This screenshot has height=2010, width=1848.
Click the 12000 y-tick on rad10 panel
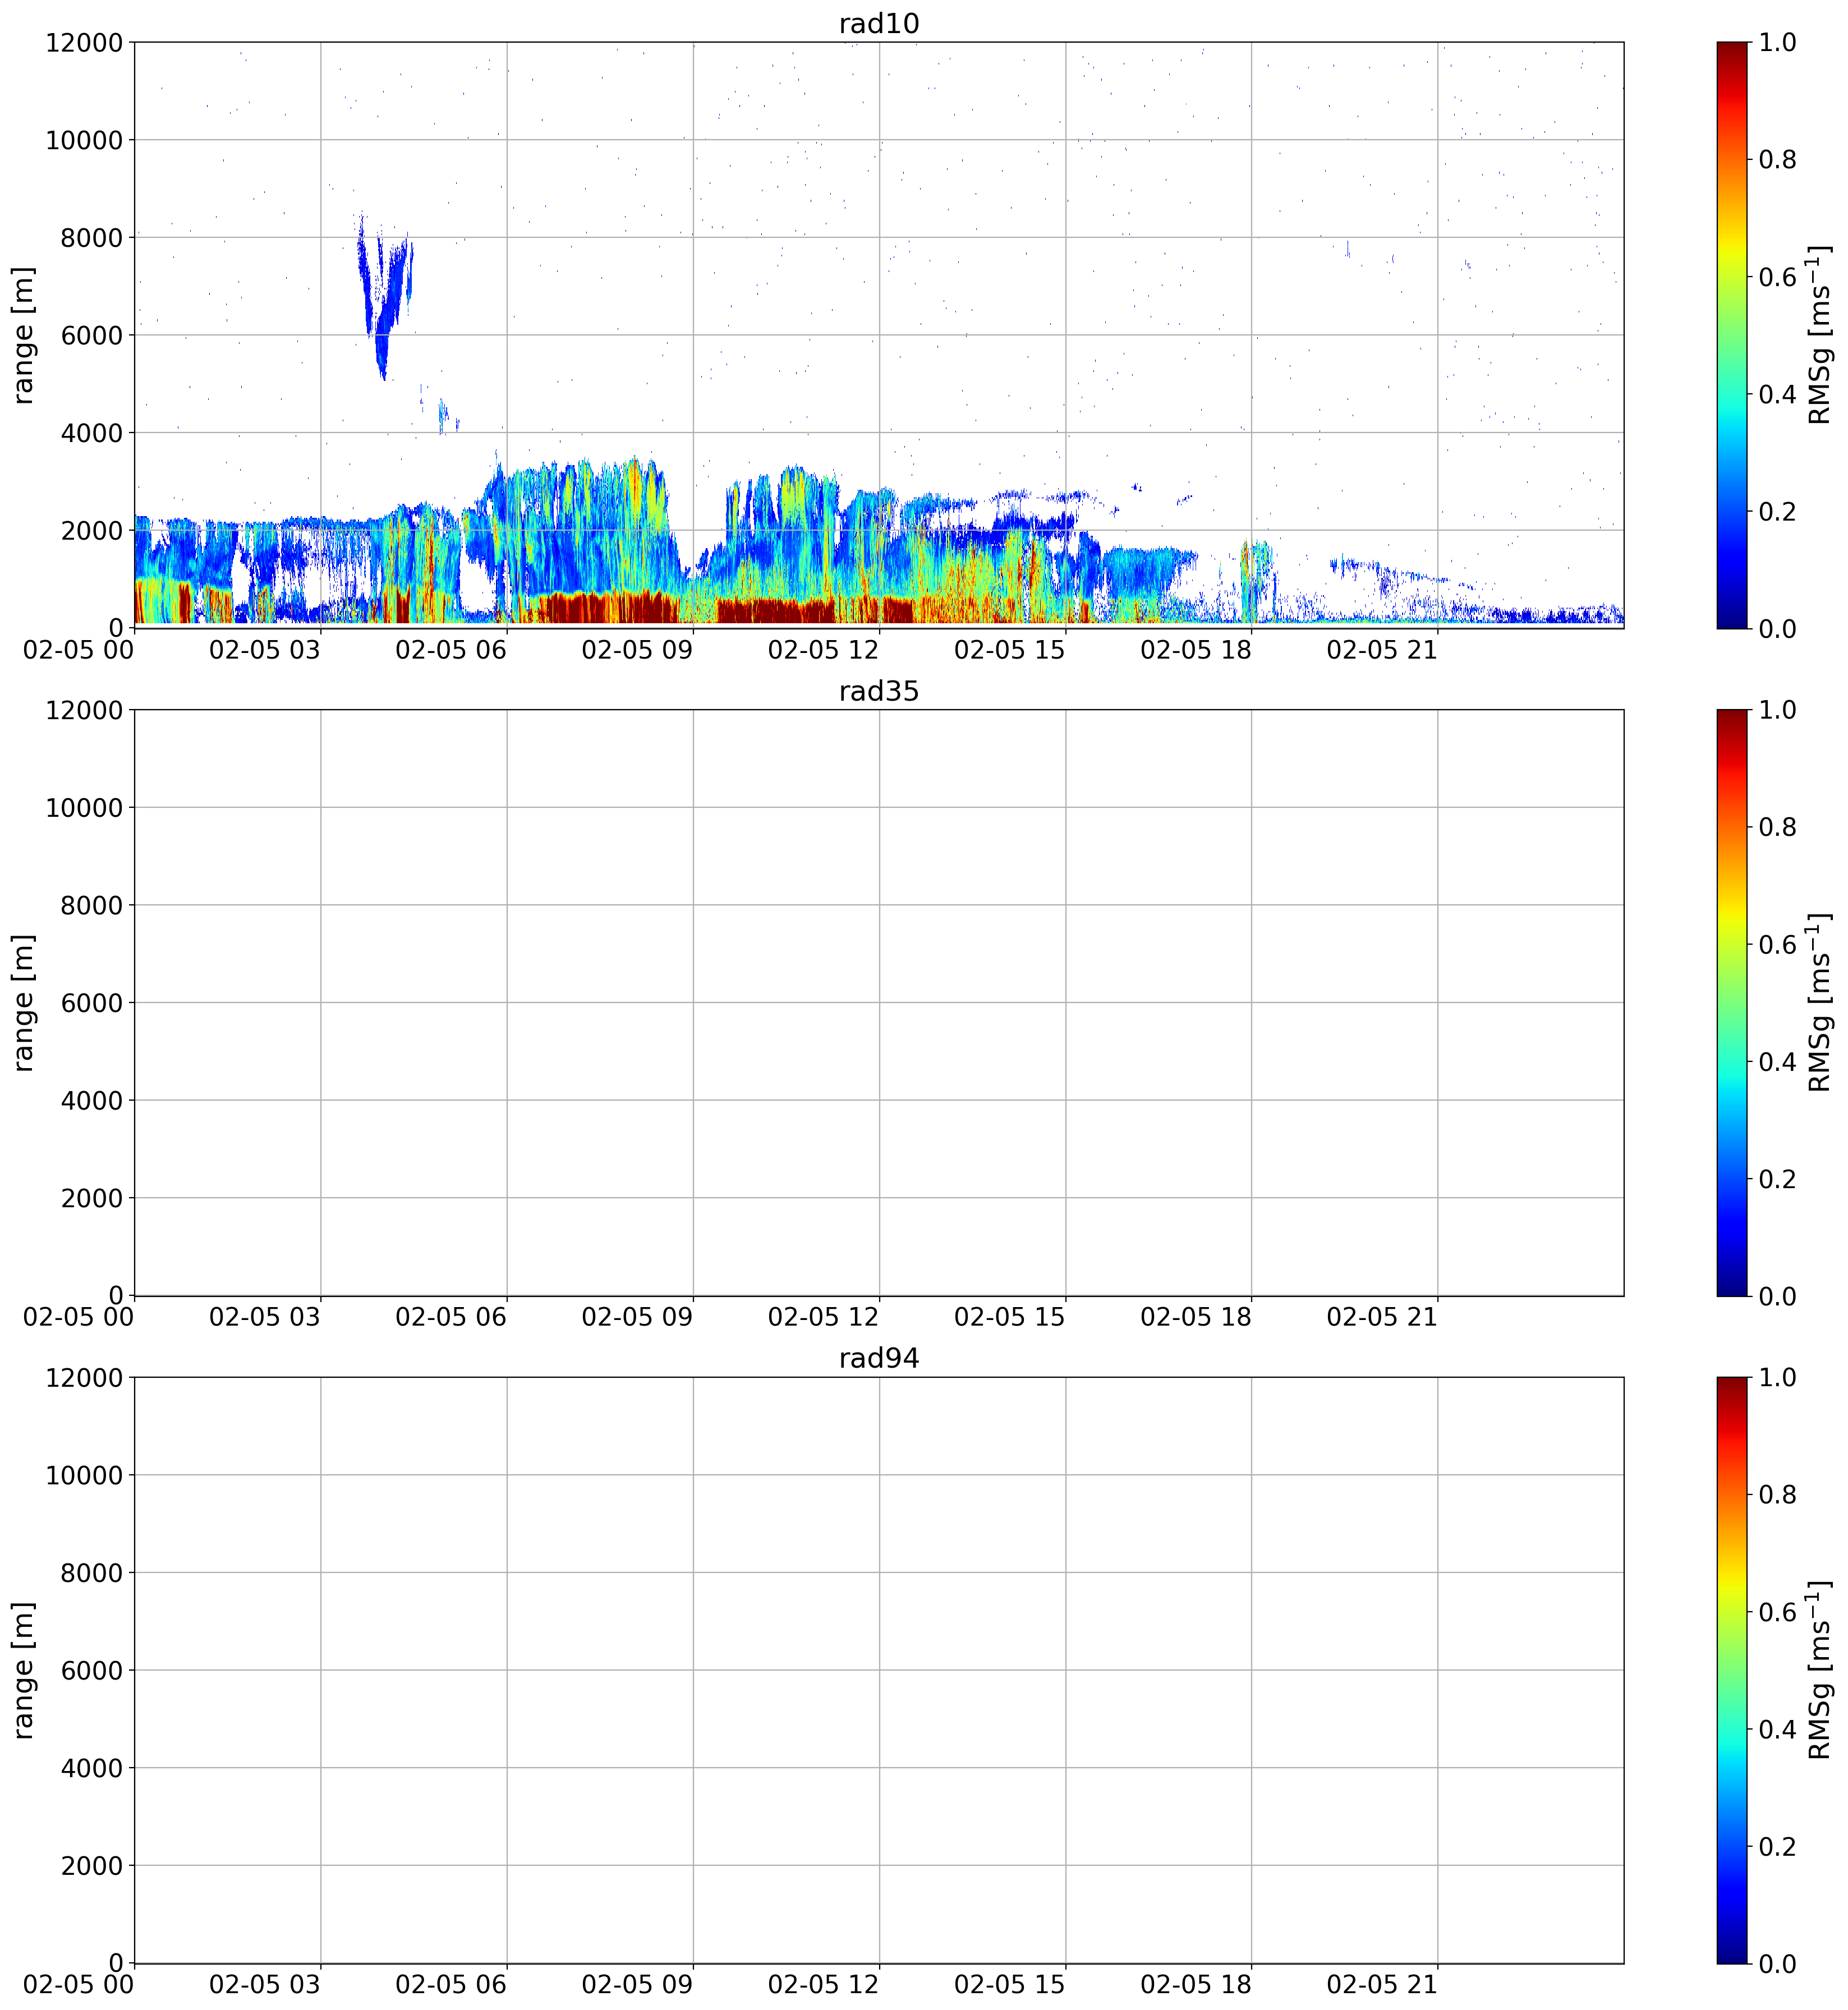point(84,43)
